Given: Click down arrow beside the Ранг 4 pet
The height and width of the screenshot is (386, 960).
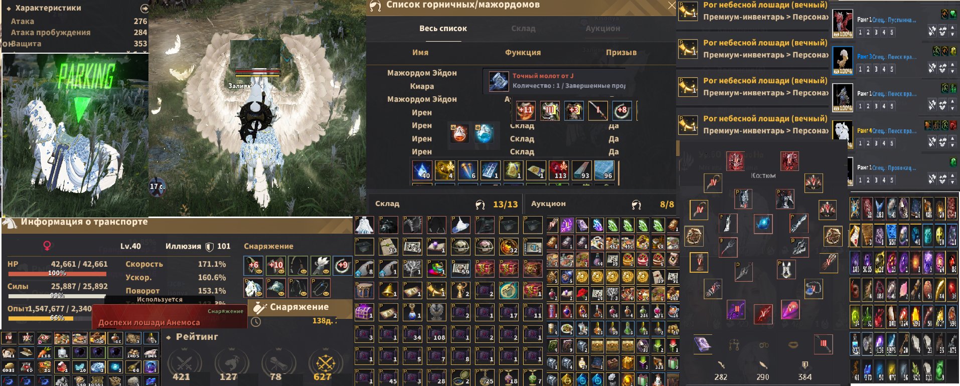Looking at the screenshot, I should [953, 146].
